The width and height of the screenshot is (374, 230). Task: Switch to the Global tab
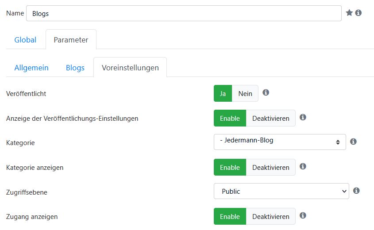pos(25,40)
